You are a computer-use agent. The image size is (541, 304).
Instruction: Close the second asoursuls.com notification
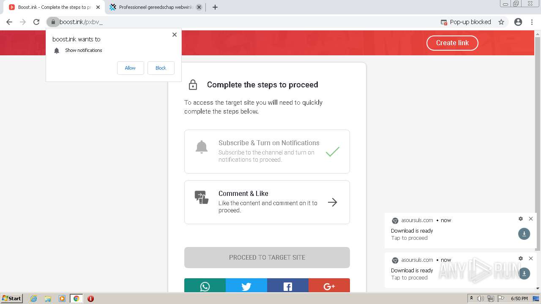tap(531, 258)
